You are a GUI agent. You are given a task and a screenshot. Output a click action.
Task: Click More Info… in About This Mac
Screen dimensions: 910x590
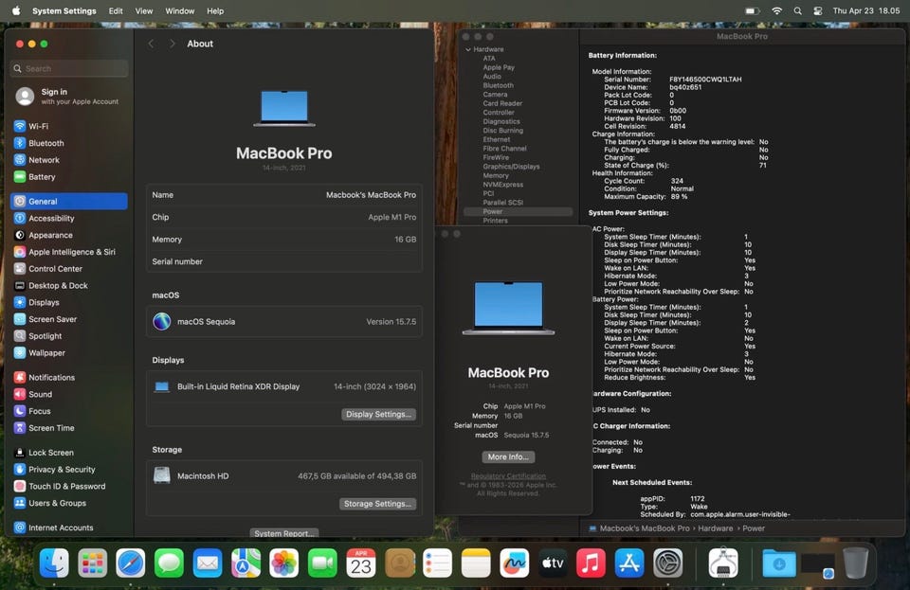coord(508,456)
